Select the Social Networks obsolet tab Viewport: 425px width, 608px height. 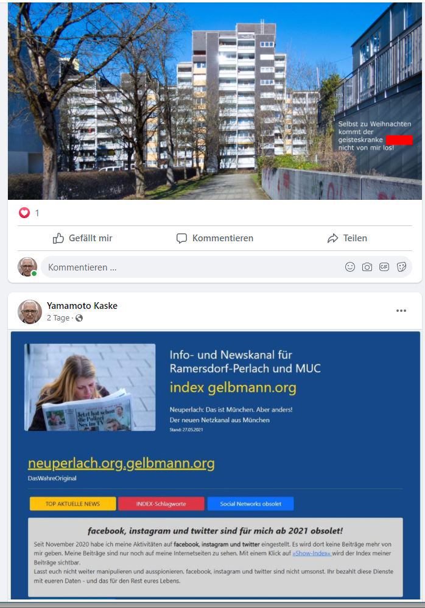coord(251,504)
